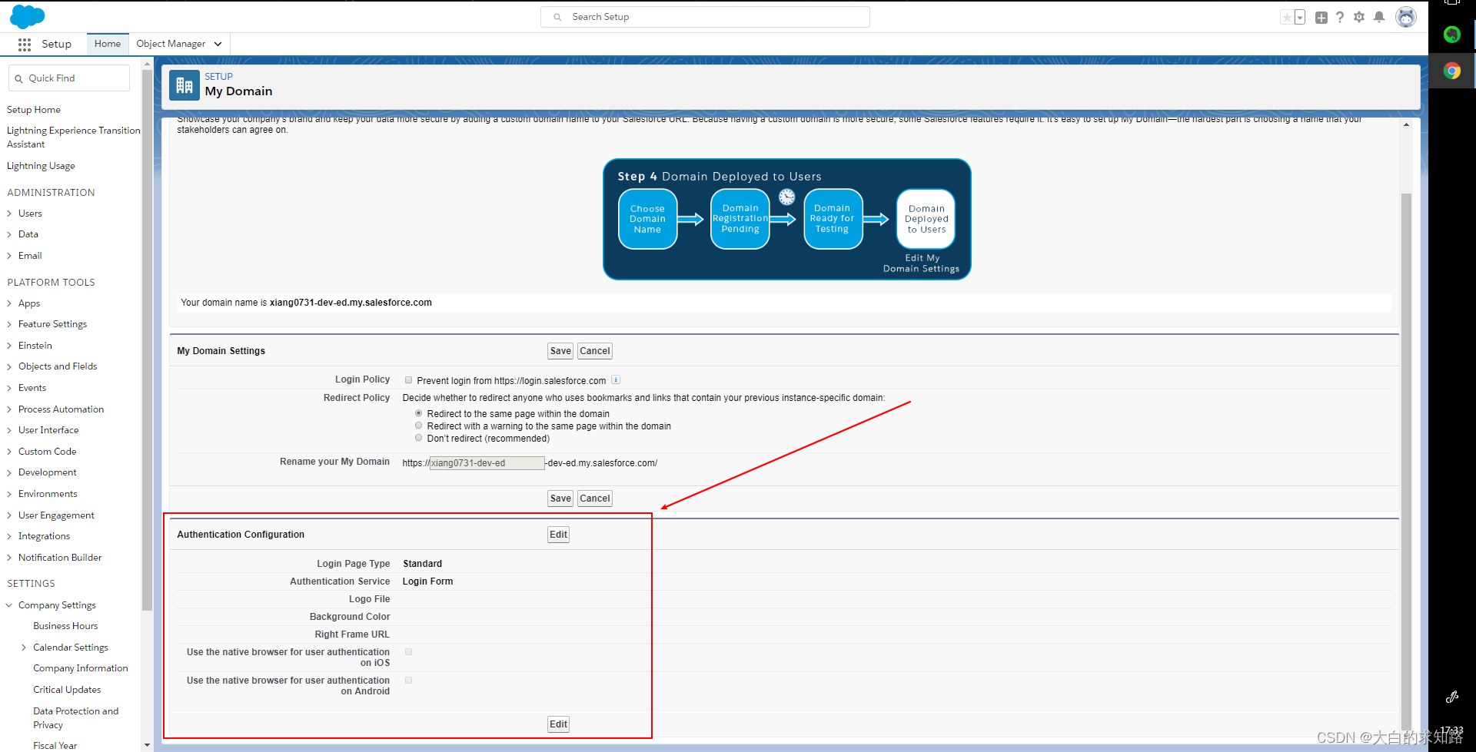Edit the Authentication Configuration
1476x752 pixels.
[557, 534]
